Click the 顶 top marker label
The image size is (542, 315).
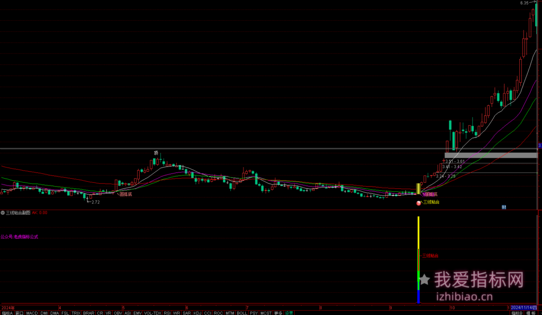(156, 153)
